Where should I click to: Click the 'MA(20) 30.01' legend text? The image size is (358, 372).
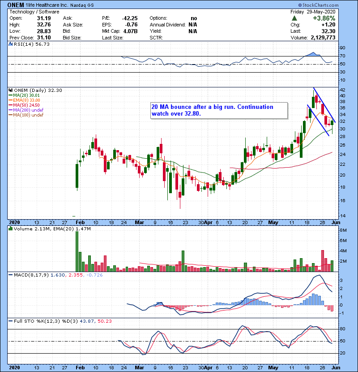tap(26, 95)
